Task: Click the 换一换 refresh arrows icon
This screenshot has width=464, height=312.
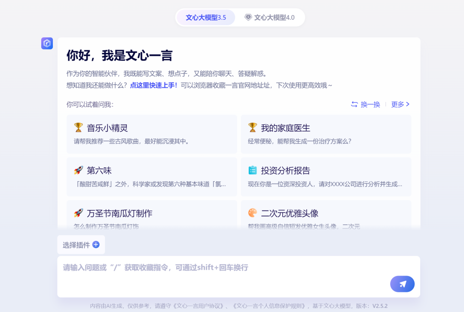Action: (x=354, y=104)
